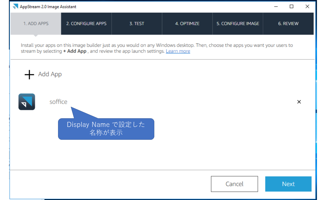Go to the 3. TEST tab
The height and width of the screenshot is (200, 322).
tap(137, 24)
